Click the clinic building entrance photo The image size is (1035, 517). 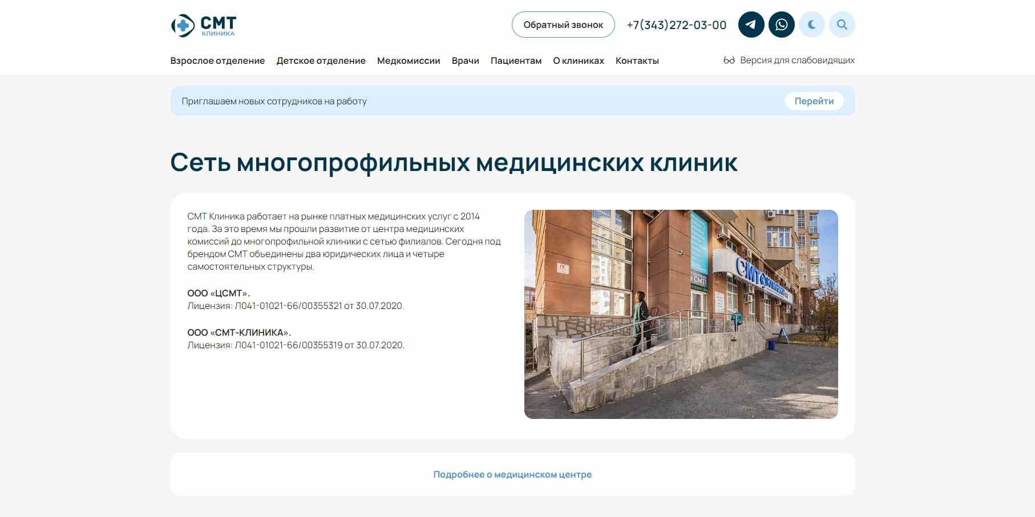pos(681,314)
